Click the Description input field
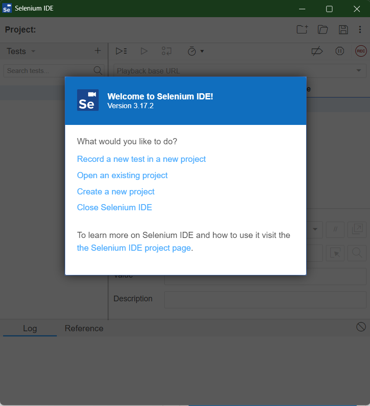This screenshot has width=370, height=406. 265,300
